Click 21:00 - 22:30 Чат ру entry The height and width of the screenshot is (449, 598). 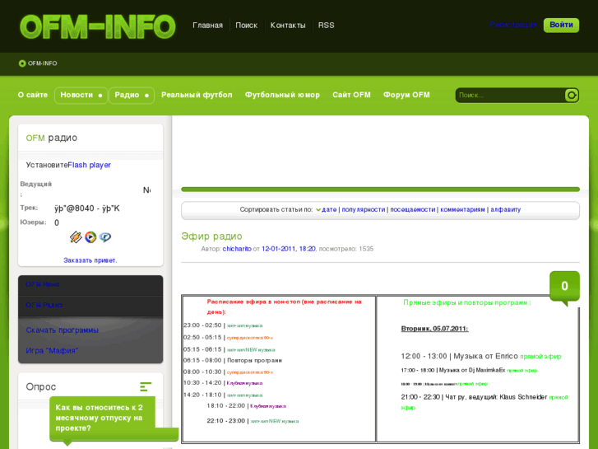click(484, 402)
